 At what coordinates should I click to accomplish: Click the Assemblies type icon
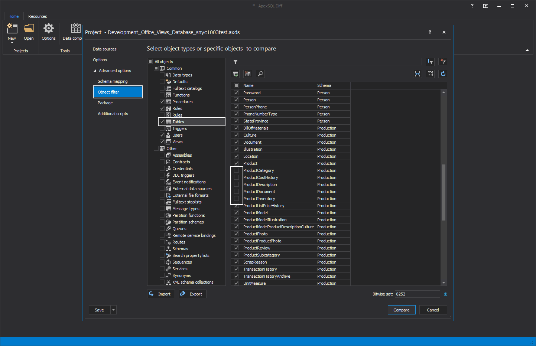point(168,155)
